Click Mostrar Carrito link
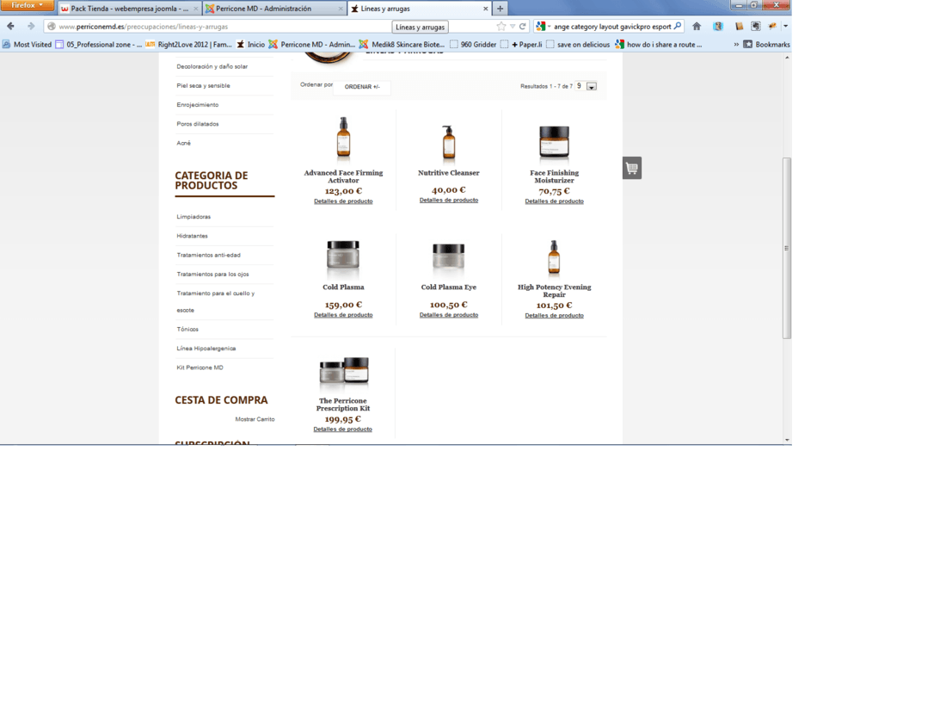Screen dimensions: 946x710 coord(255,419)
